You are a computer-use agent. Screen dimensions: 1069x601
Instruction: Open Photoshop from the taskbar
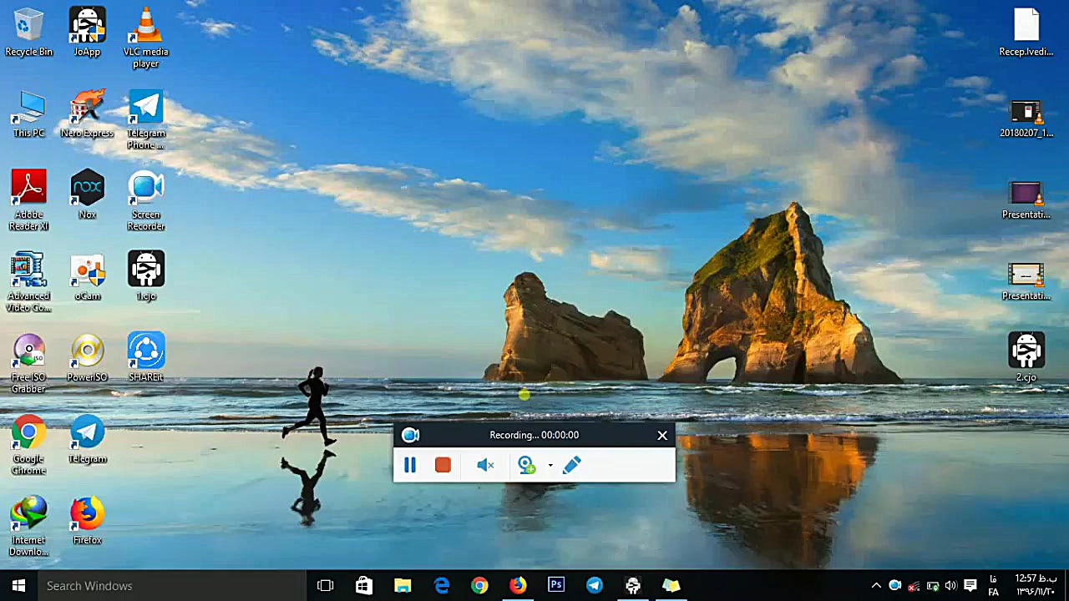coord(556,586)
